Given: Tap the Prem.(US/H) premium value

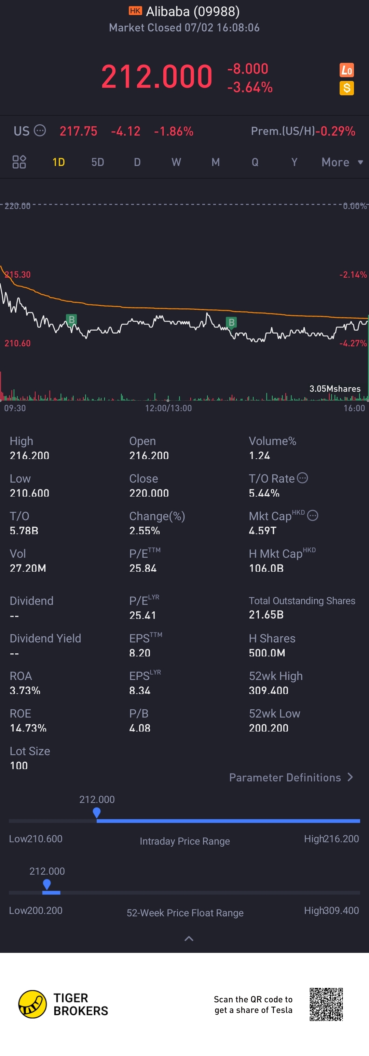Looking at the screenshot, I should 338,131.
